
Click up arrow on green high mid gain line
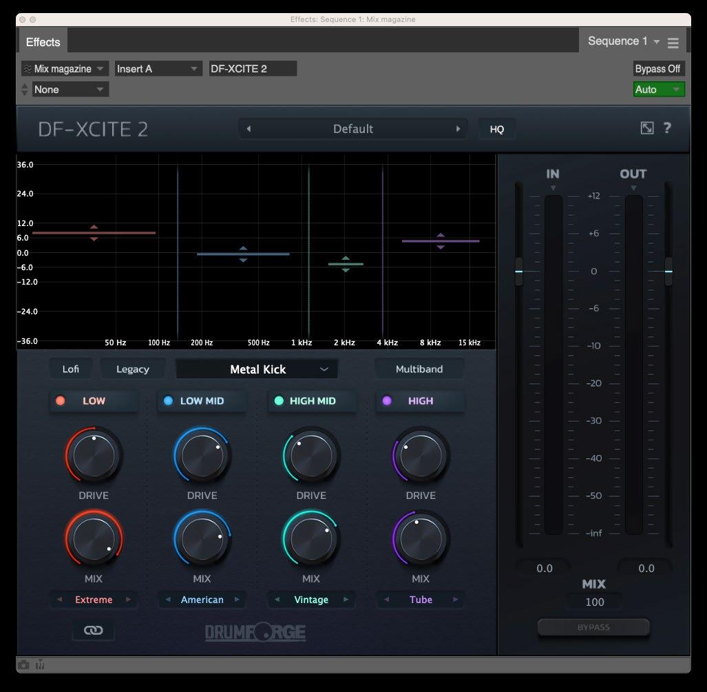(346, 258)
